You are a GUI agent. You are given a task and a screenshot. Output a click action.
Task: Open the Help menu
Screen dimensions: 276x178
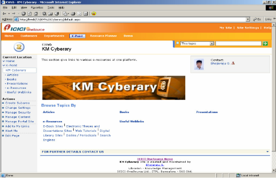[x=61, y=7]
